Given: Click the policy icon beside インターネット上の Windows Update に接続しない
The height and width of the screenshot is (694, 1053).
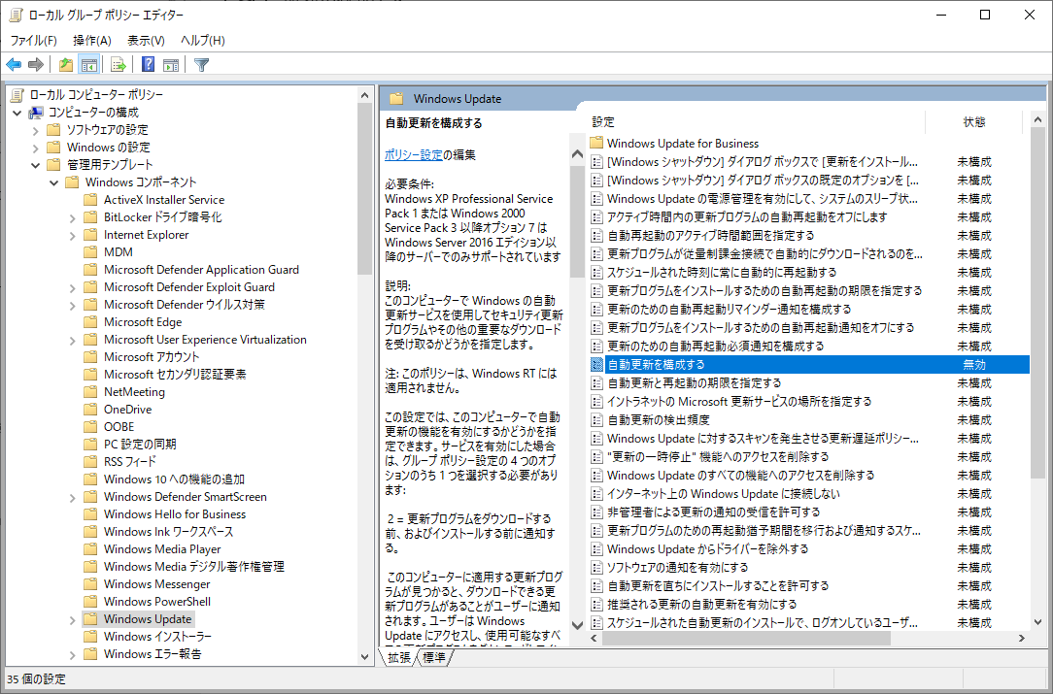Looking at the screenshot, I should point(596,494).
